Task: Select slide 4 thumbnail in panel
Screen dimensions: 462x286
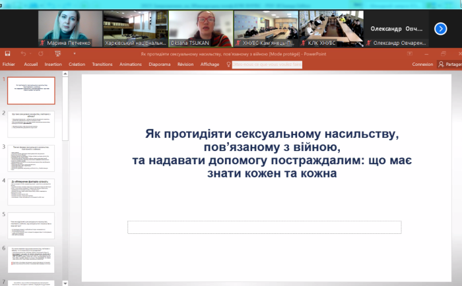Action: 31,191
